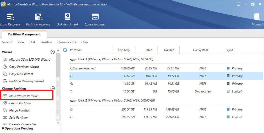
Task: Open the General menu
Action: [x=7, y=42]
